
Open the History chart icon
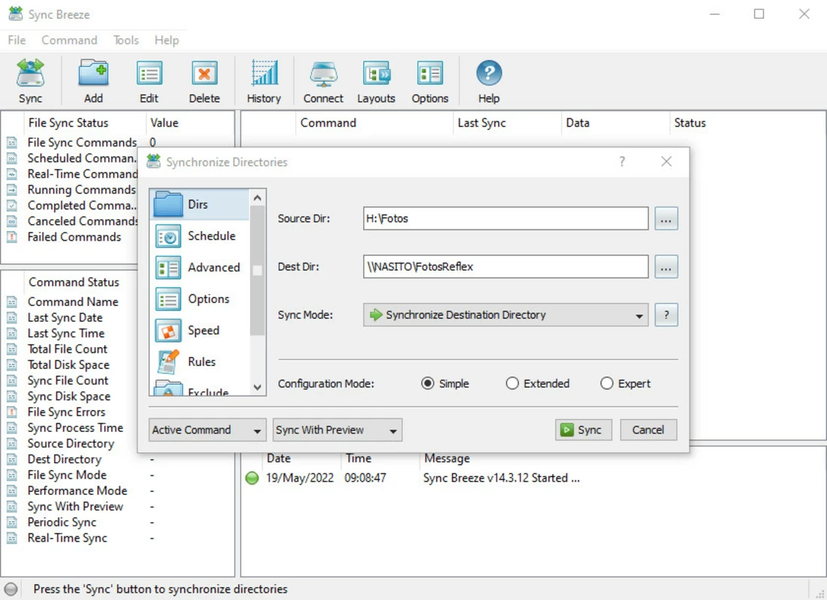click(264, 73)
